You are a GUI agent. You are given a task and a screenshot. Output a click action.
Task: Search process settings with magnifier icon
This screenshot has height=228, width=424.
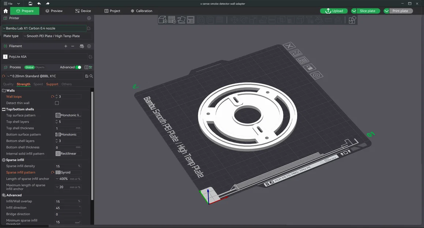(x=91, y=76)
